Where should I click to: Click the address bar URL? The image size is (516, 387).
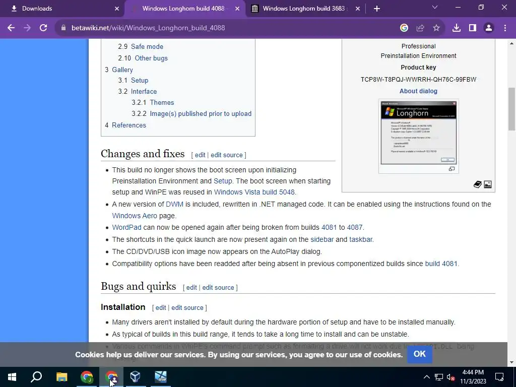(x=148, y=28)
